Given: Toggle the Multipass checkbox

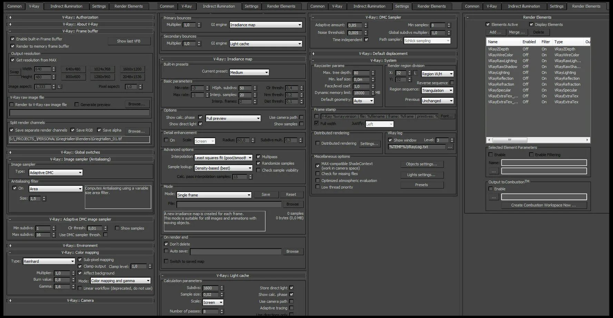Looking at the screenshot, I should [x=258, y=157].
